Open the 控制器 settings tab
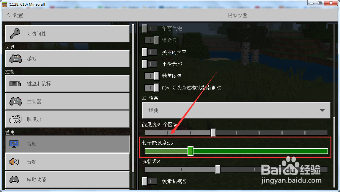This screenshot has height=192, width=340. (x=67, y=101)
